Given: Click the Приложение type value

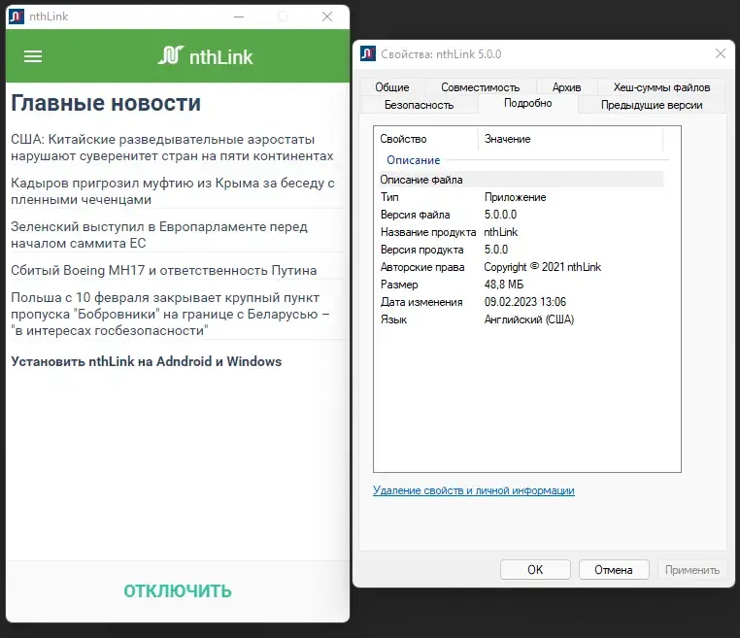Looking at the screenshot, I should 515,197.
